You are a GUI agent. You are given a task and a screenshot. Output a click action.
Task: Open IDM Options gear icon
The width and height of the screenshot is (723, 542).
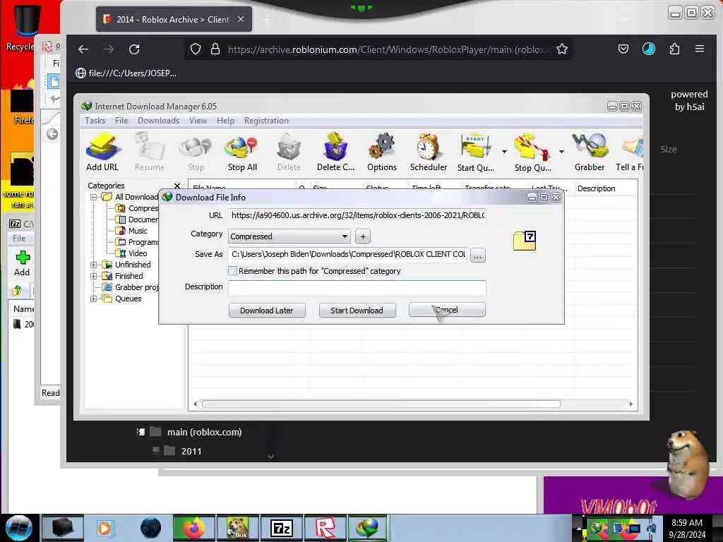tap(382, 152)
